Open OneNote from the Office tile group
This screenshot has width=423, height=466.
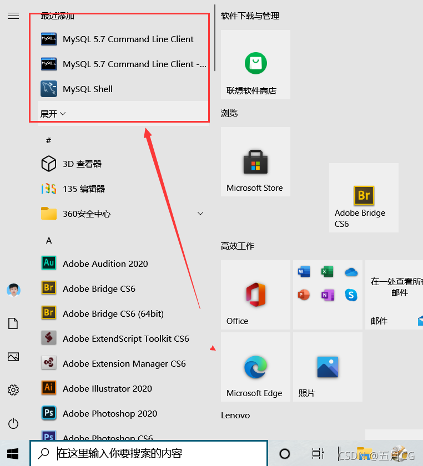[327, 295]
